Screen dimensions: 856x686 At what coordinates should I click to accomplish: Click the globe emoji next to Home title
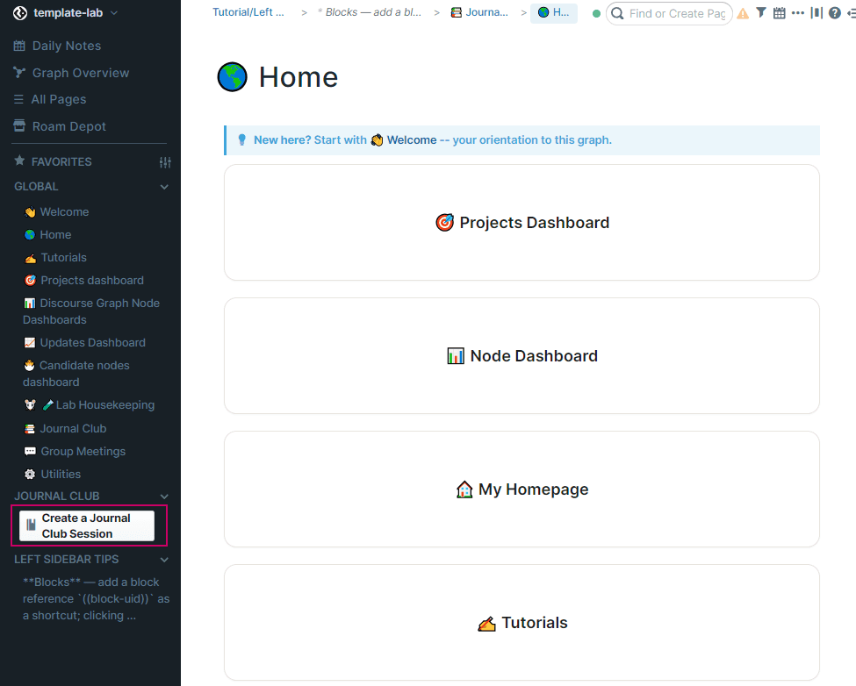[x=233, y=77]
